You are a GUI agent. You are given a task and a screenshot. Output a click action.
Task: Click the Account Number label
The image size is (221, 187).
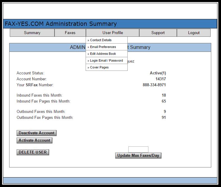(32, 79)
